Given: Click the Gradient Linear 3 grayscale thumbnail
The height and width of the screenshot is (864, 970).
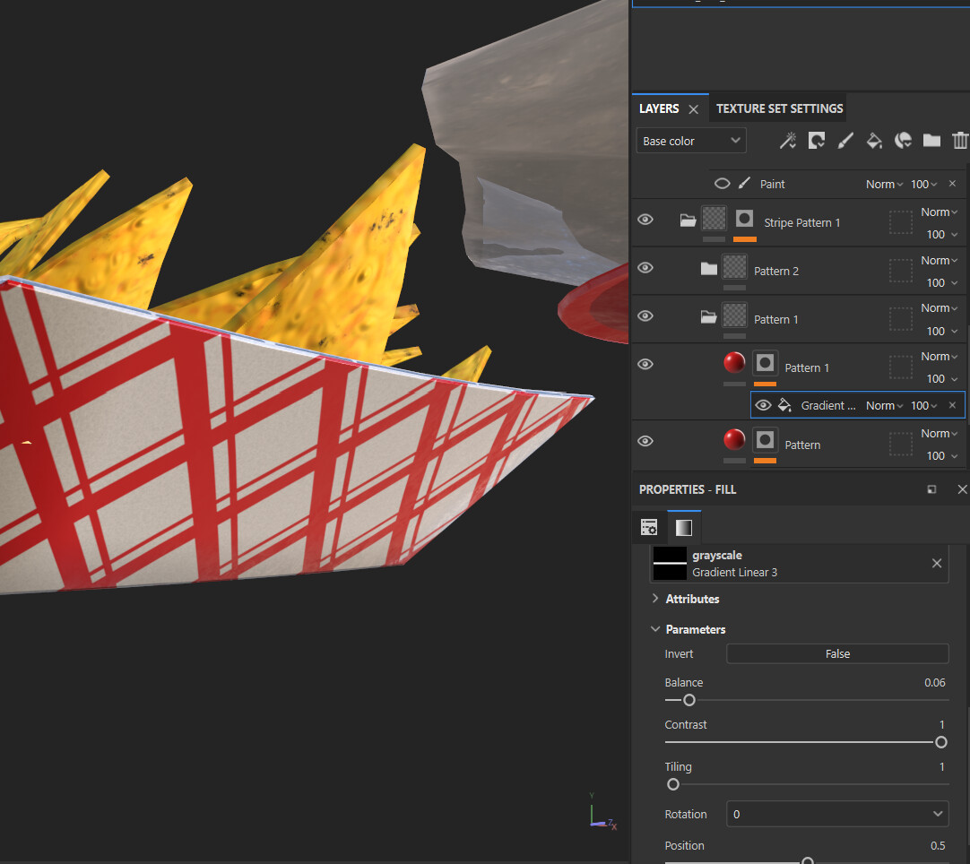Looking at the screenshot, I should (670, 564).
